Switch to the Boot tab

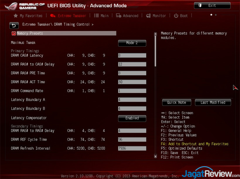(181, 16)
